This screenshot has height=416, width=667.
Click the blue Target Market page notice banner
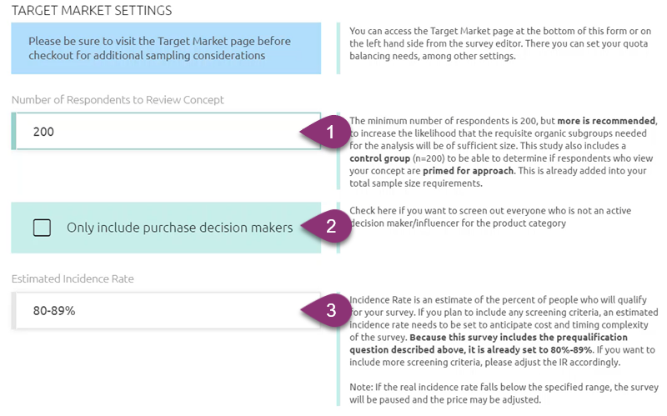click(166, 48)
